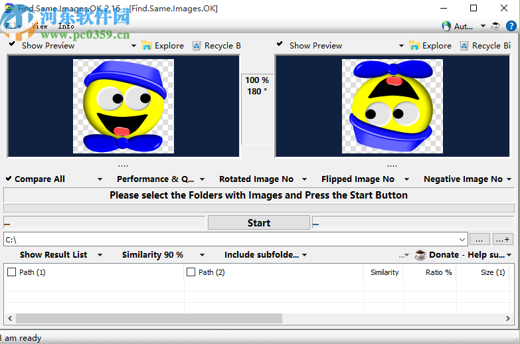
Task: Click the horizontal scrollbar thumb in results list
Action: 149,319
